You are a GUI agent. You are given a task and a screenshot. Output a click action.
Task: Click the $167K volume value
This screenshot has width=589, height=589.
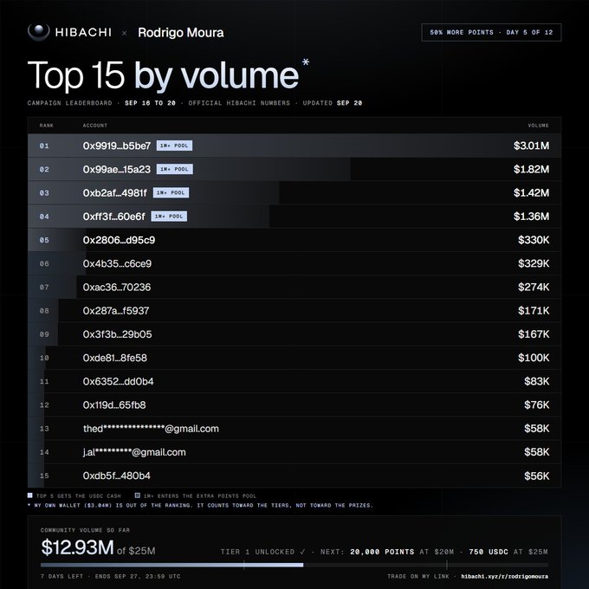pyautogui.click(x=534, y=334)
